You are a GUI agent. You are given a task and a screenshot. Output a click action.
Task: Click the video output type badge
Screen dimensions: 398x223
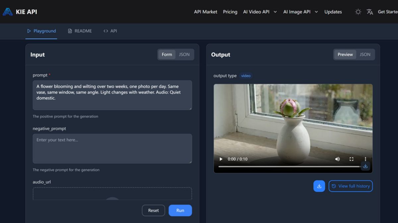tap(246, 76)
